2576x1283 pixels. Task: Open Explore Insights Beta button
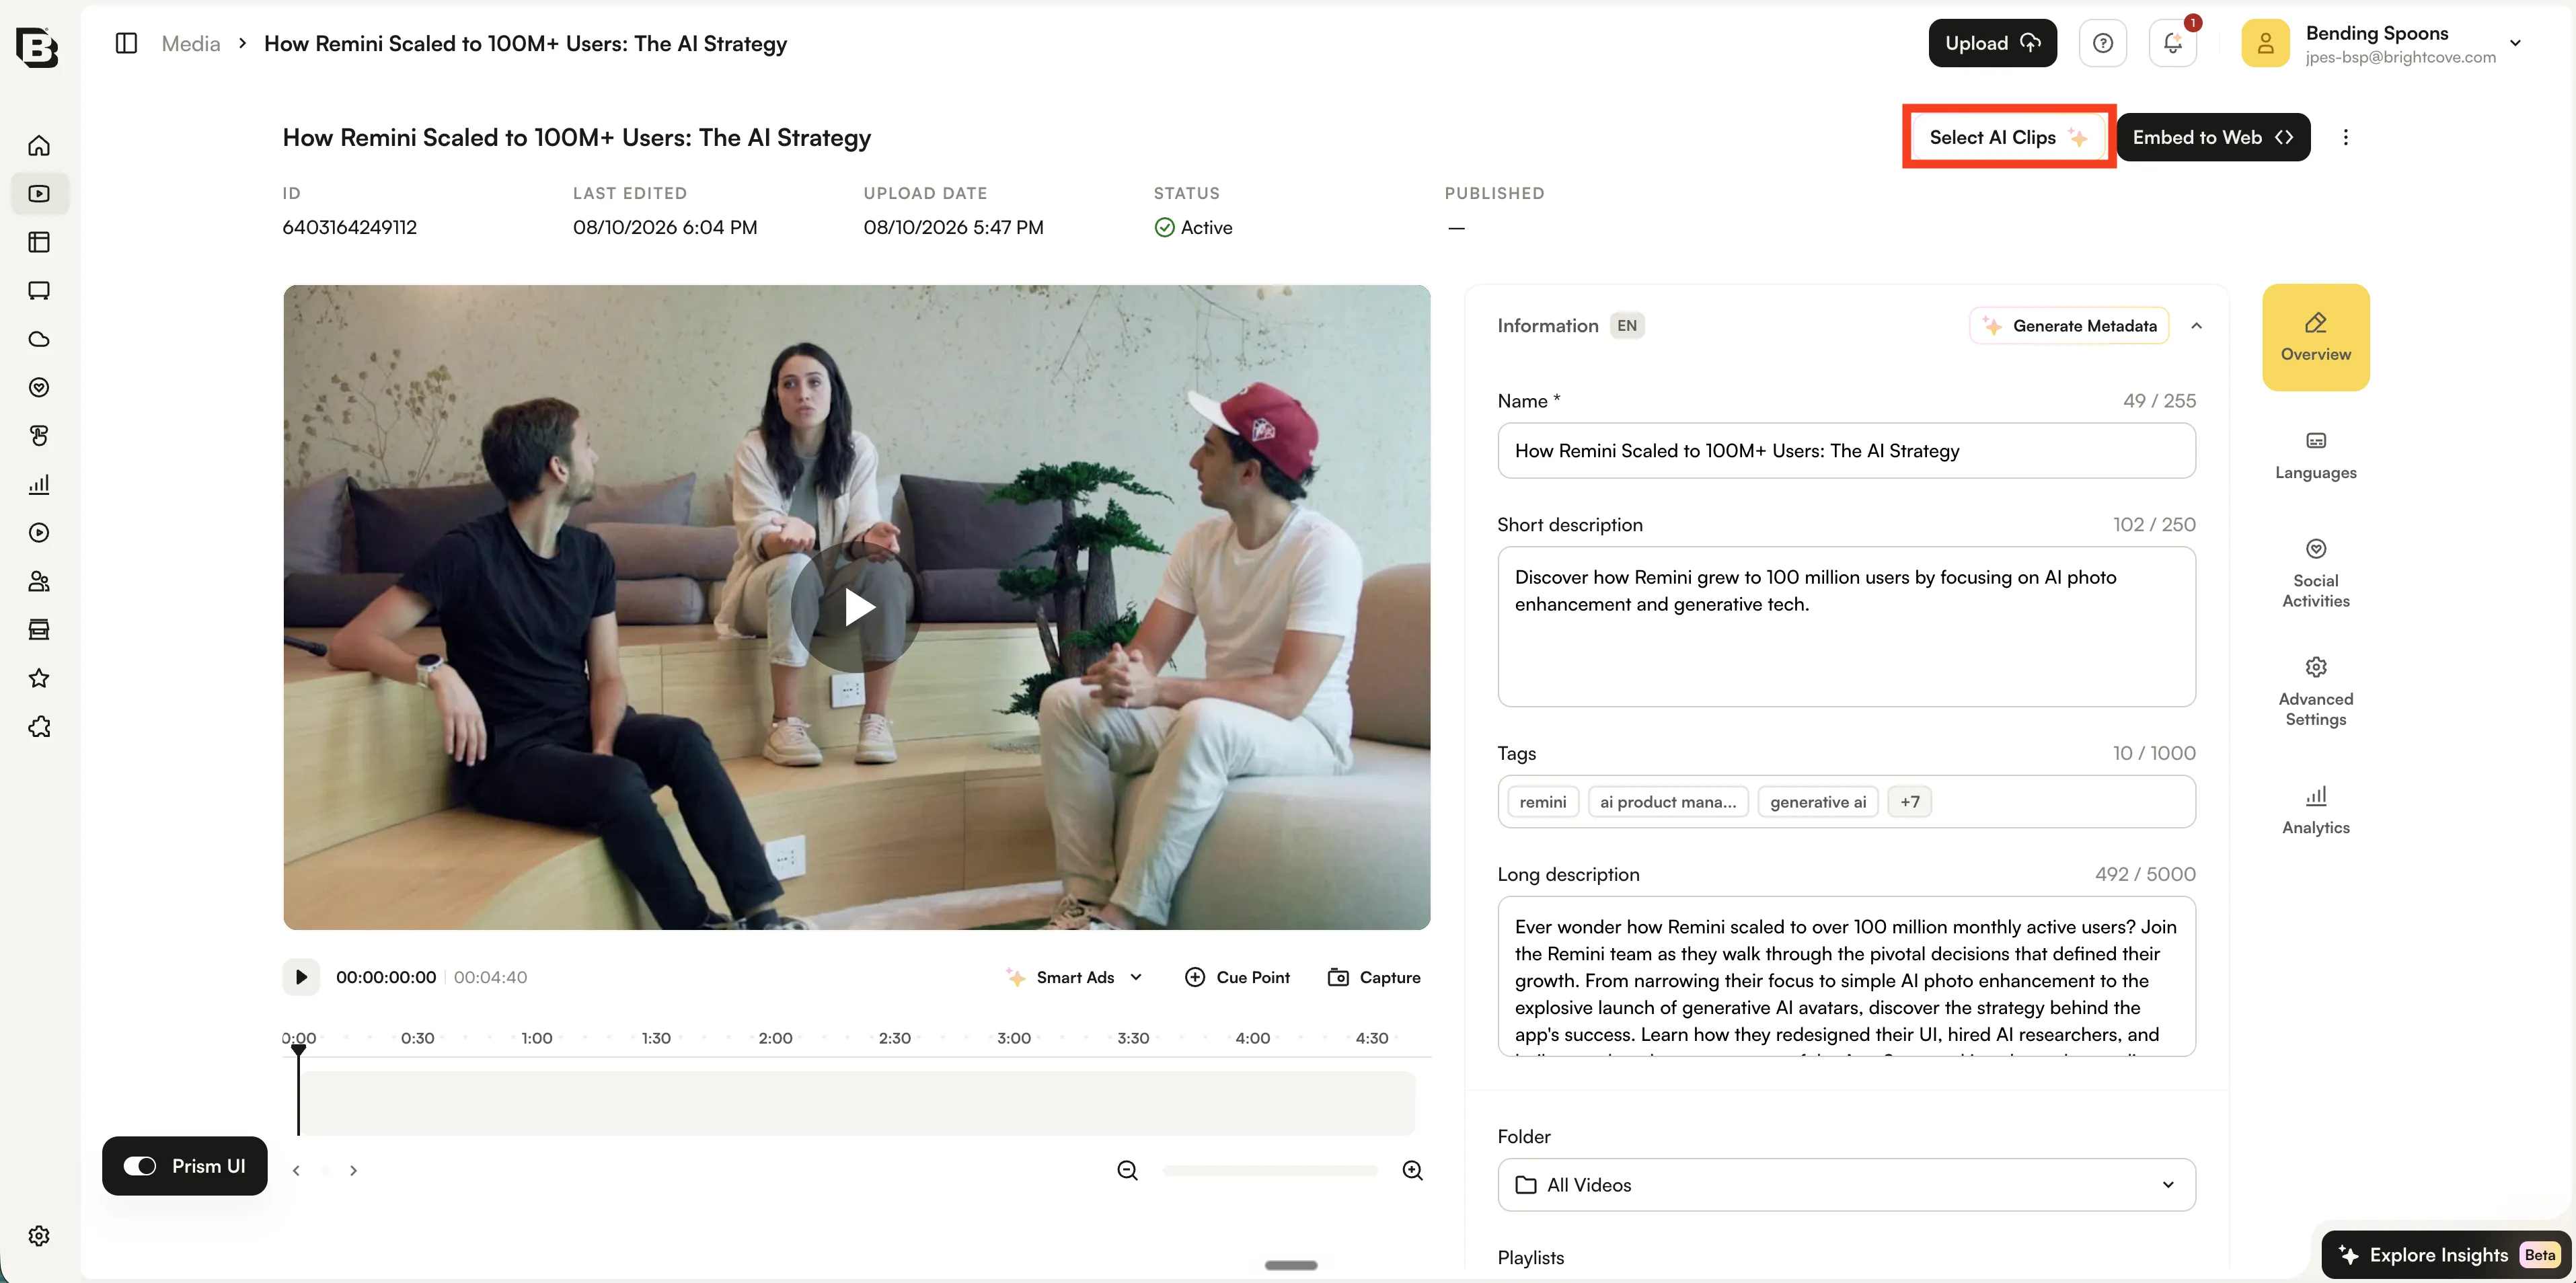2445,1255
